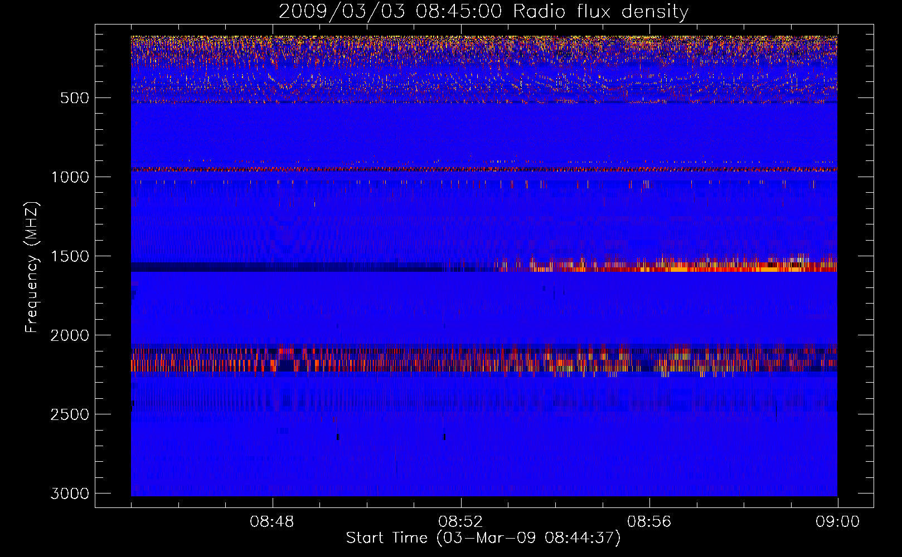Click the 08:48 time tick label
902x557 pixels.
click(272, 522)
